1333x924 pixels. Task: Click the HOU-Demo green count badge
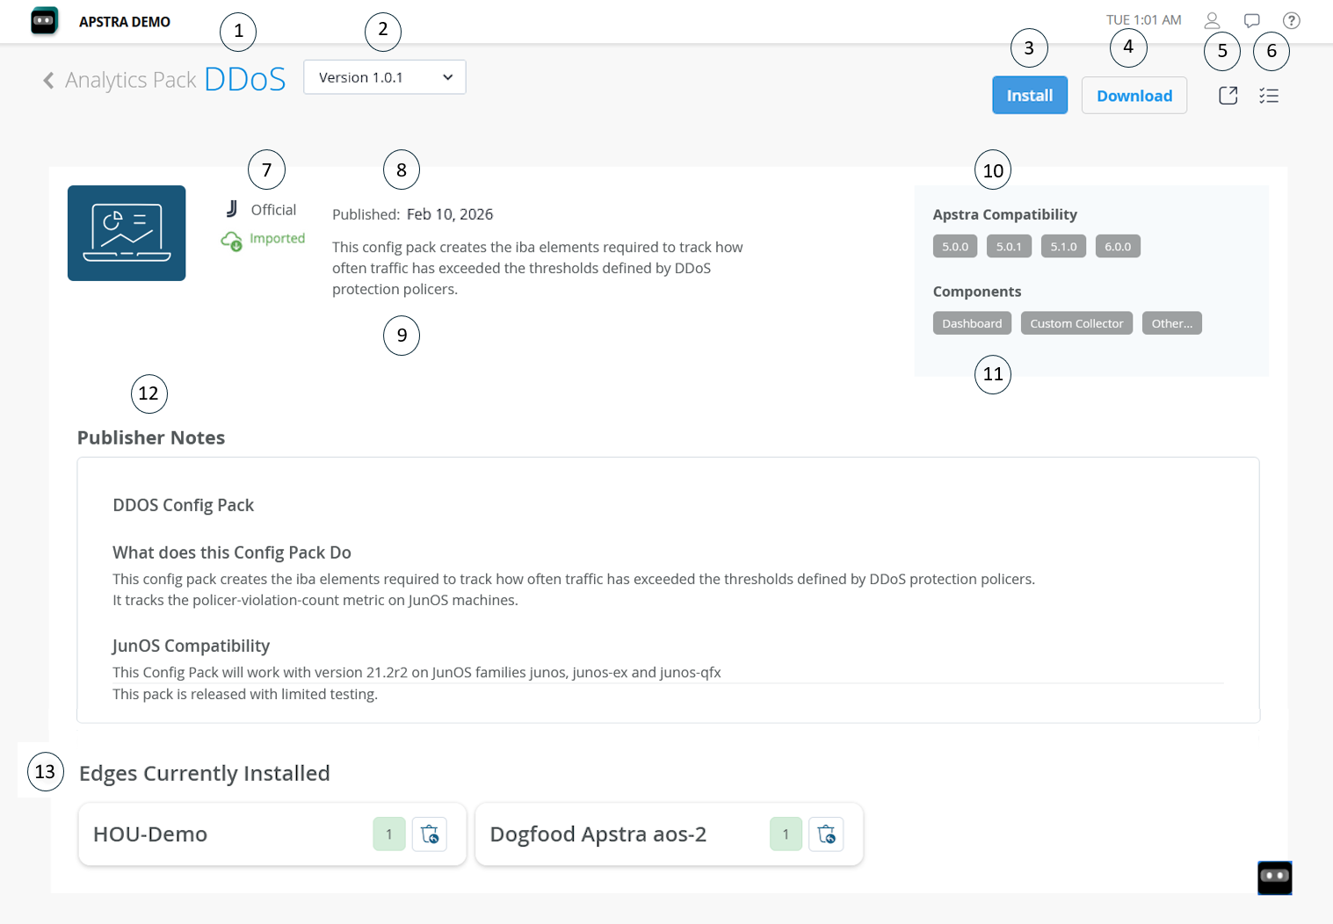pos(389,834)
